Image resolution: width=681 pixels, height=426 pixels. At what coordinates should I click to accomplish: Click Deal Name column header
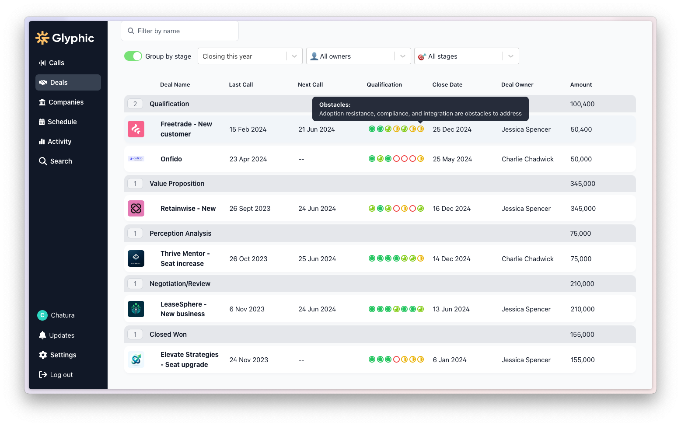[175, 85]
